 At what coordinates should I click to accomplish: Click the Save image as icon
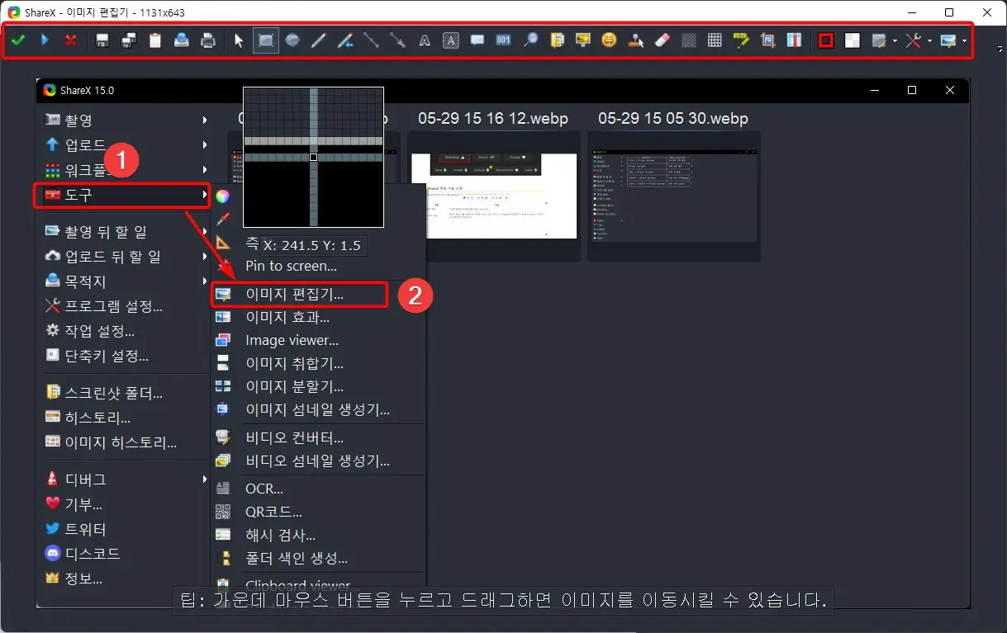(129, 40)
